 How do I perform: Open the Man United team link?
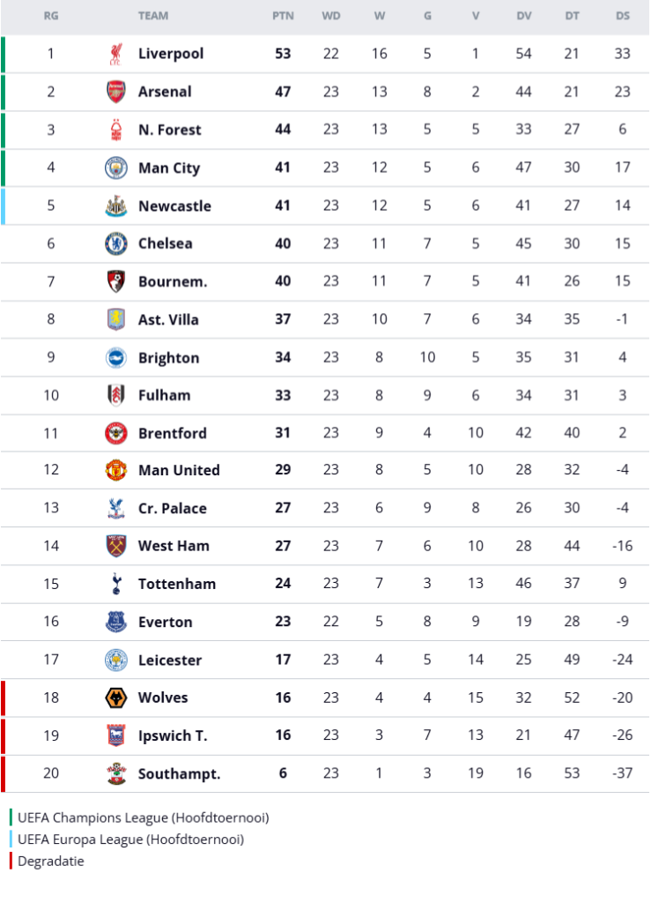coord(179,471)
